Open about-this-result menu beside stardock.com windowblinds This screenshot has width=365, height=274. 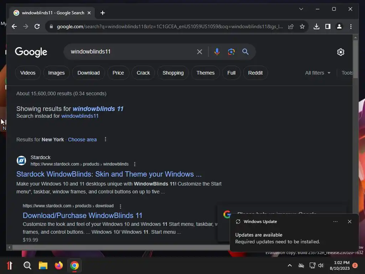pyautogui.click(x=134, y=164)
